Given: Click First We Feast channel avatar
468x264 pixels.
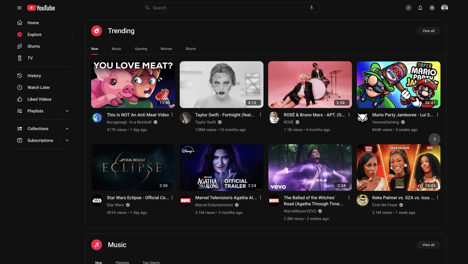Looking at the screenshot, I should pyautogui.click(x=362, y=201).
